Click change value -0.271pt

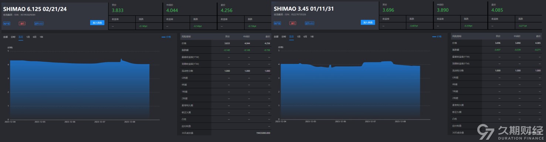(x=523, y=26)
